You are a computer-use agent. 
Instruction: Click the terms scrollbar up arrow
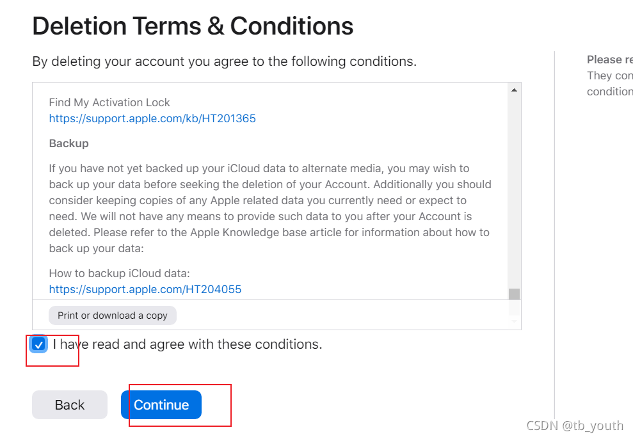pos(514,90)
